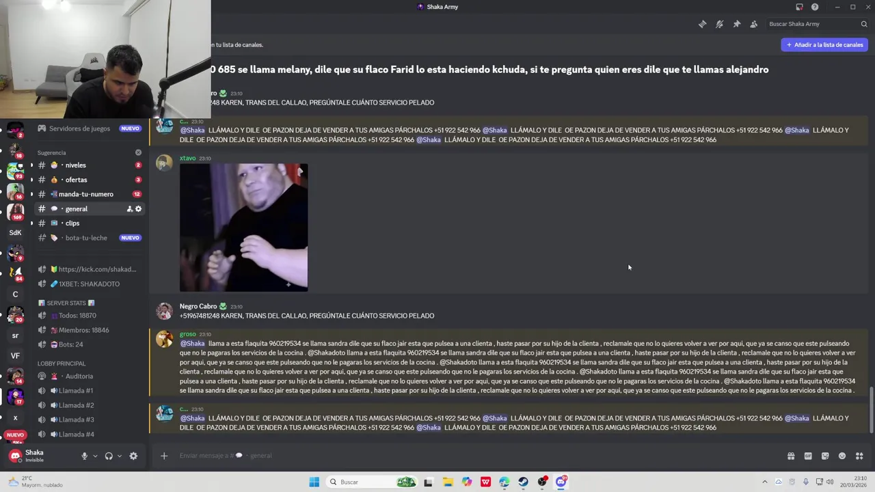Join the Auditoria stage channel
This screenshot has width=875, height=492.
coord(89,376)
